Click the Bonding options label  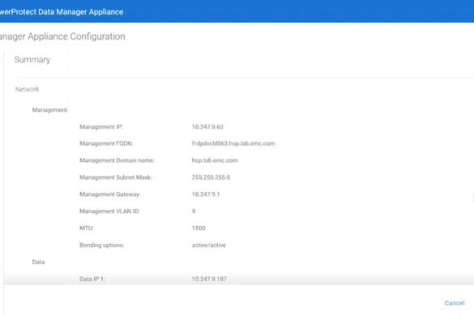click(x=102, y=245)
